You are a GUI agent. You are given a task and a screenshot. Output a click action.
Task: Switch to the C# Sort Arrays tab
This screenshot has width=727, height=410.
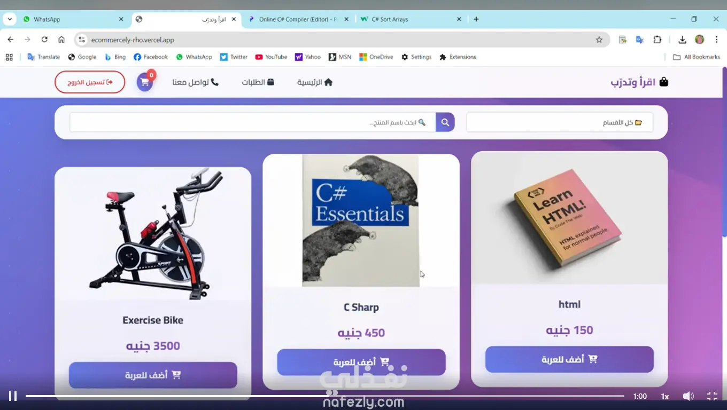pos(412,19)
